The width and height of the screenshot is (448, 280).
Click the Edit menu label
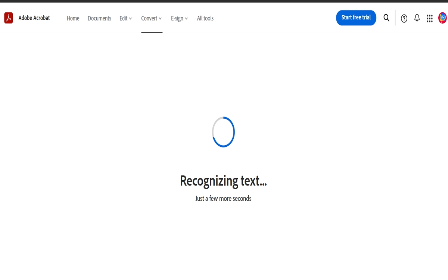tap(123, 18)
